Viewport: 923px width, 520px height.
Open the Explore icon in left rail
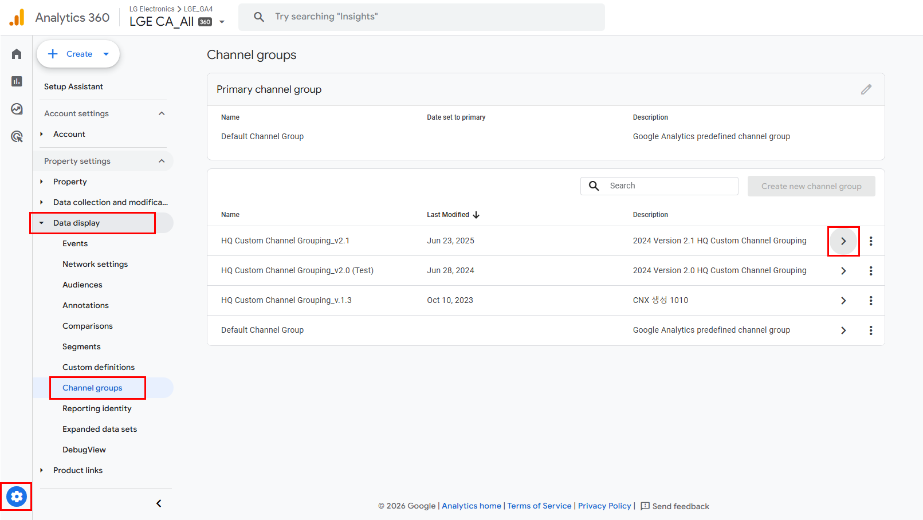[17, 109]
